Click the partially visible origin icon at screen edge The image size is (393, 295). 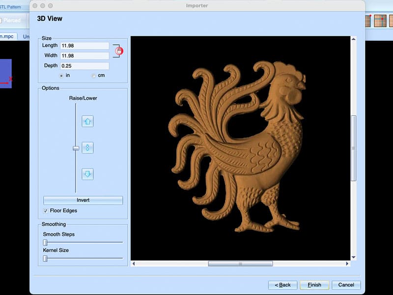point(392,21)
